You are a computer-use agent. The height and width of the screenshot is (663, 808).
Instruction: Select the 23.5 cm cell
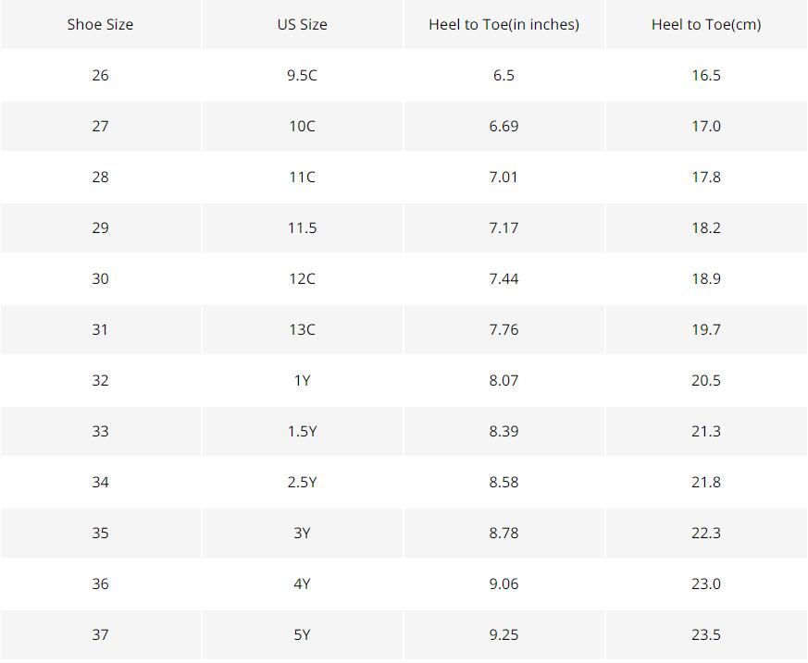(706, 634)
